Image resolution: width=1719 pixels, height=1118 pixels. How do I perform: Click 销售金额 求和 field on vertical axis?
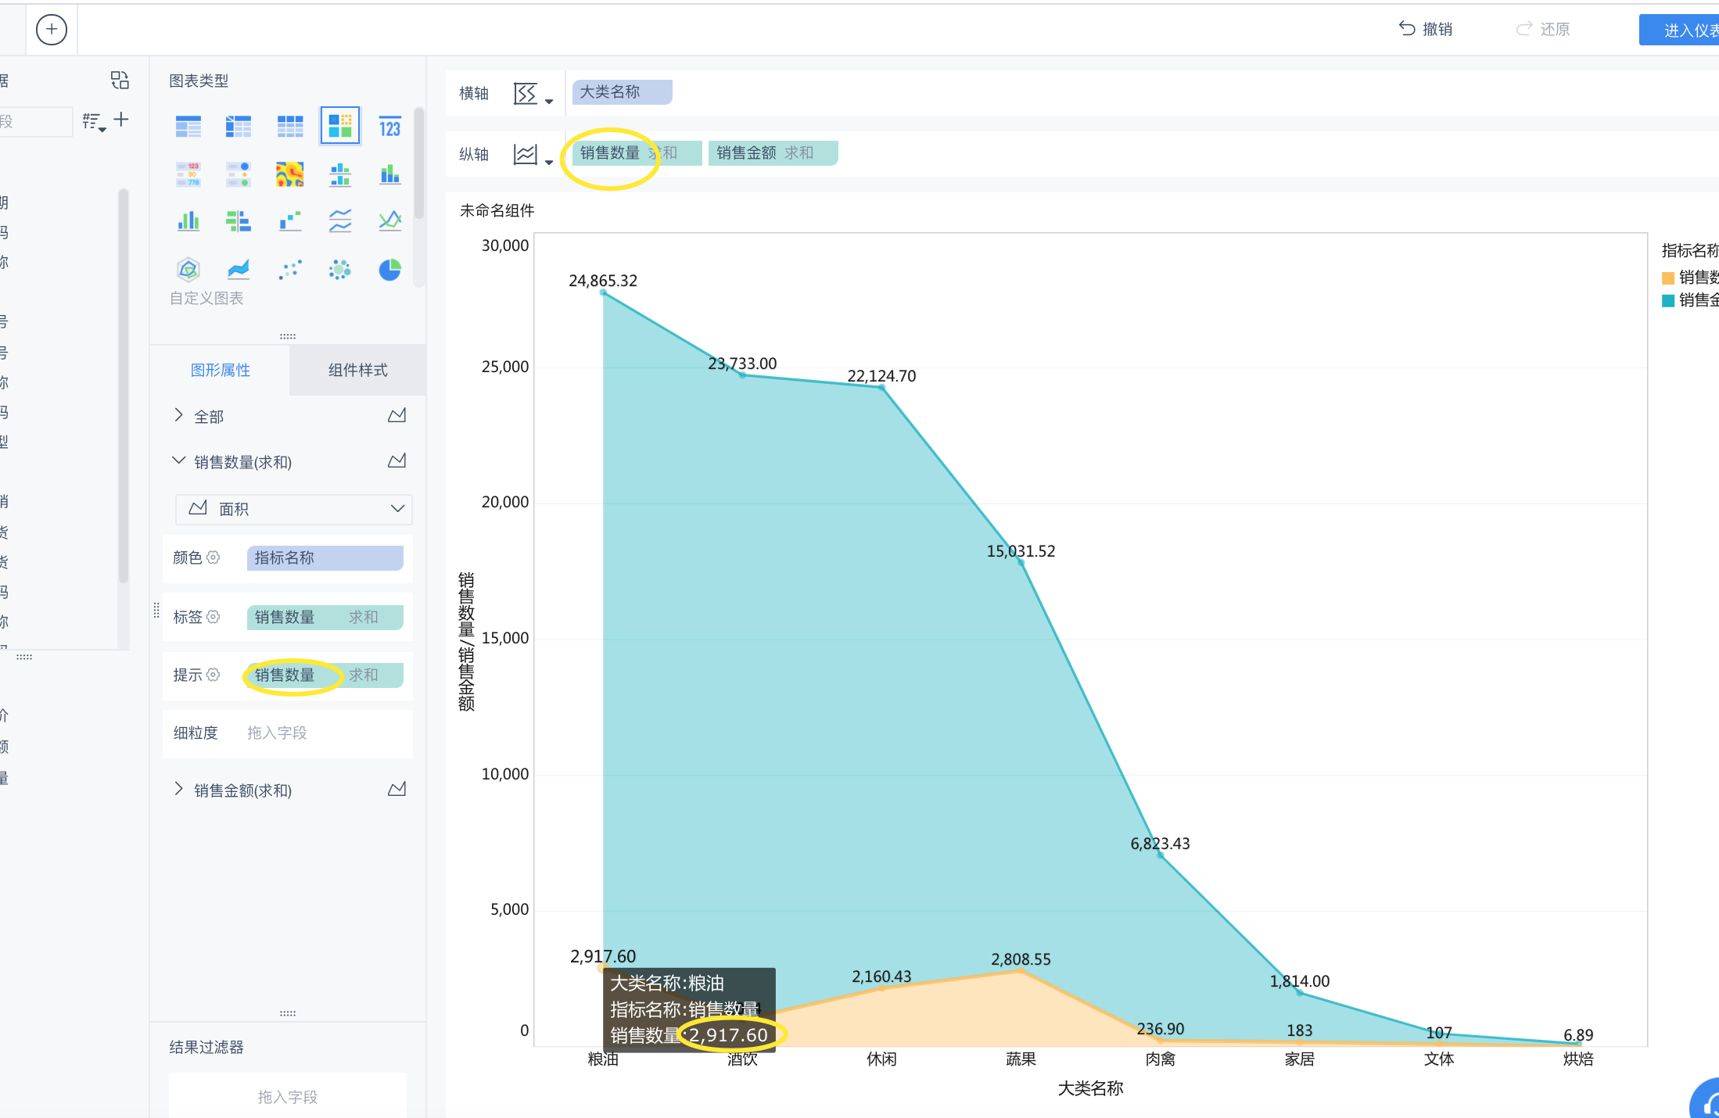point(773,153)
